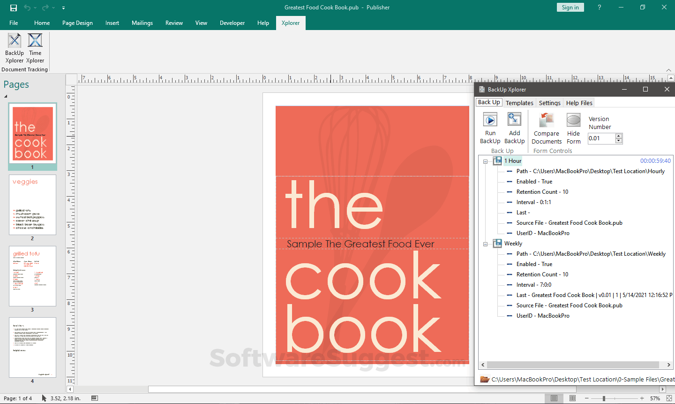Collapse the 1 Hour backup tree node
The height and width of the screenshot is (404, 675).
tap(485, 161)
